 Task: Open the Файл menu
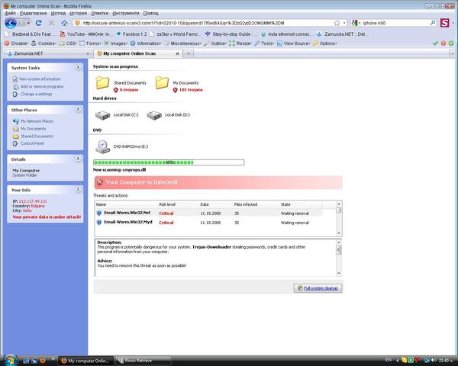(11, 13)
